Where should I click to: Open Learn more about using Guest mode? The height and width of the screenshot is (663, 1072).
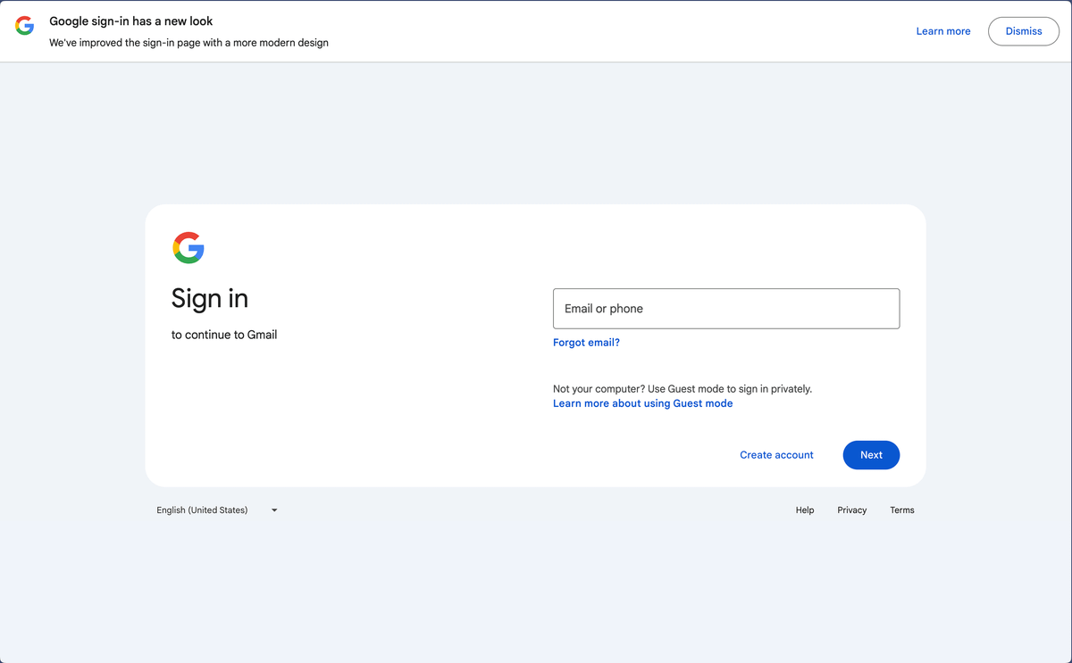(x=642, y=403)
